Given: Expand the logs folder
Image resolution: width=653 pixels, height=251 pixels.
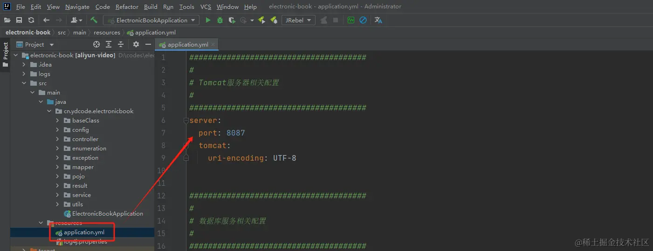Looking at the screenshot, I should point(24,74).
